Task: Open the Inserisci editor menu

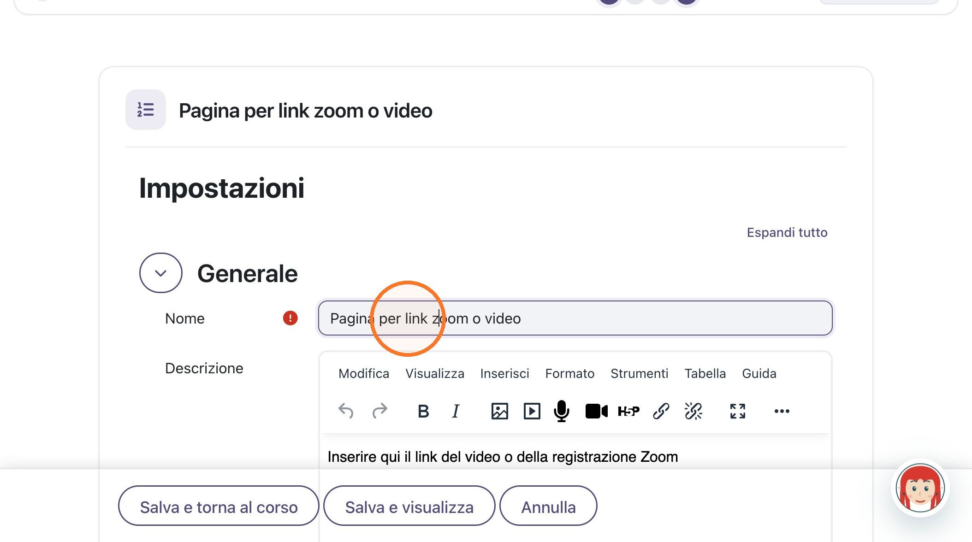Action: click(505, 373)
